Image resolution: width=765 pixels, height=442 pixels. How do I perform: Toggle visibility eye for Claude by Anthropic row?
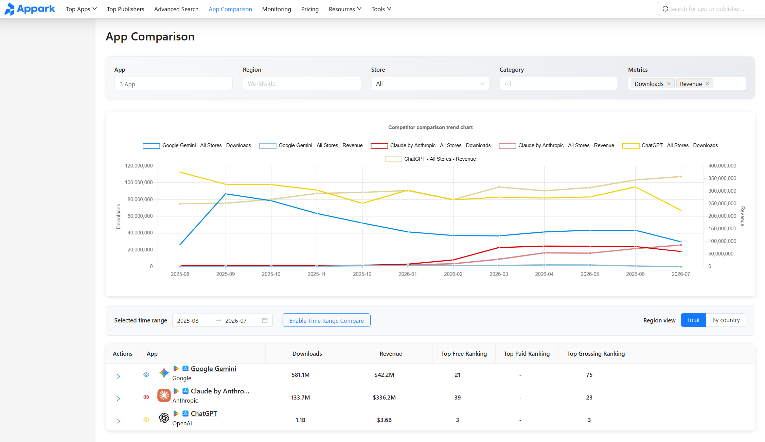146,397
